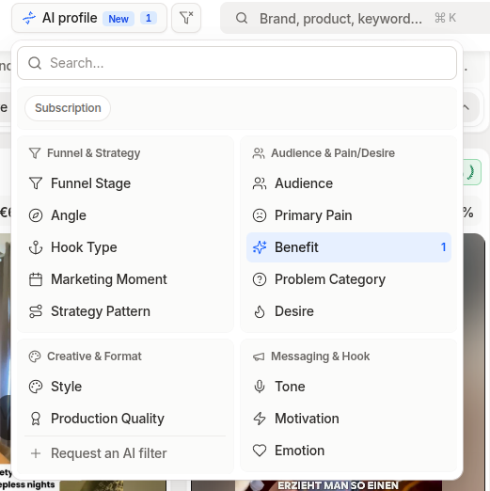Click the 'Messaging & Hook' section header
The height and width of the screenshot is (491, 490).
pyautogui.click(x=320, y=356)
